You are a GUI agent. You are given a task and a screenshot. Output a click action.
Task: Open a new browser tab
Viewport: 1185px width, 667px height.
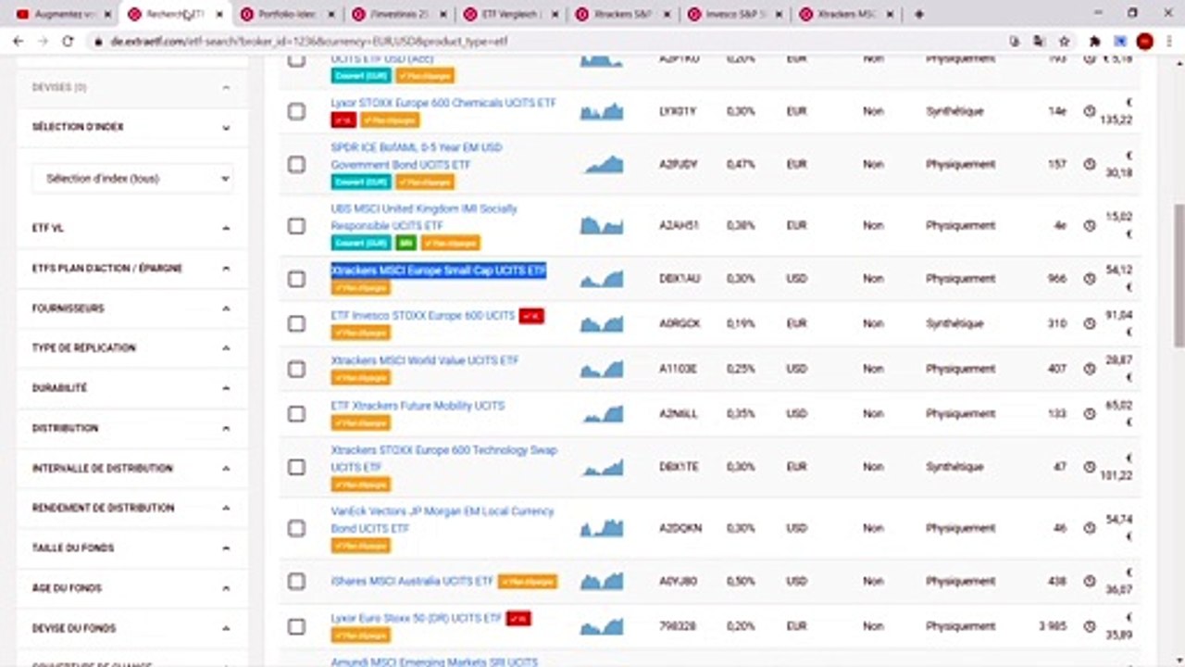(918, 14)
